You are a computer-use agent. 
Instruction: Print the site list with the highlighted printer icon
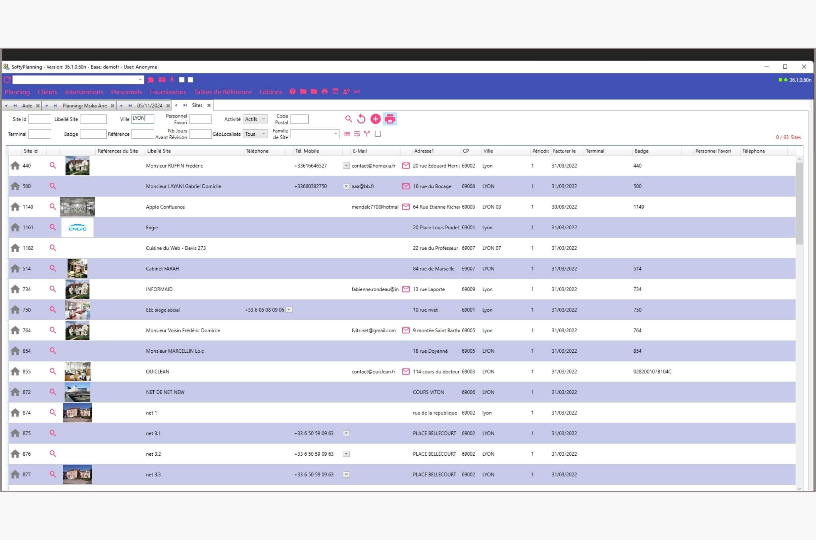pyautogui.click(x=390, y=119)
